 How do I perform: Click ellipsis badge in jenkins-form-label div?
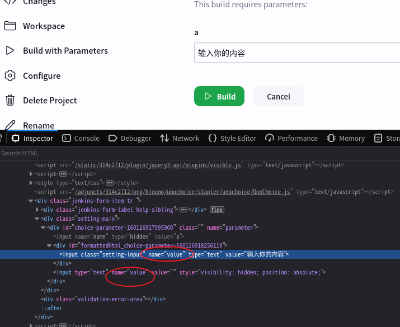(x=183, y=210)
